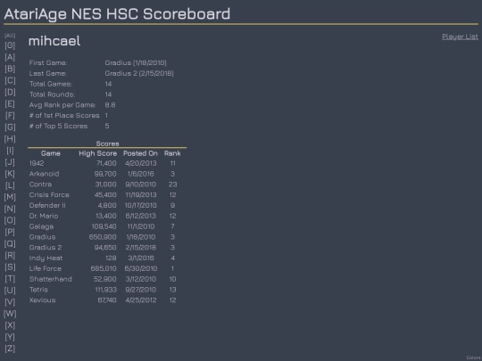The width and height of the screenshot is (482, 361).
Task: Open the Shatterhand game entry
Action: [51, 279]
